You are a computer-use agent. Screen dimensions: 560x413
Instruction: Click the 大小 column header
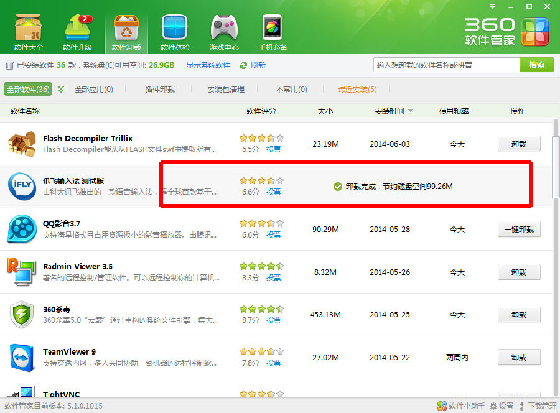coord(325,111)
